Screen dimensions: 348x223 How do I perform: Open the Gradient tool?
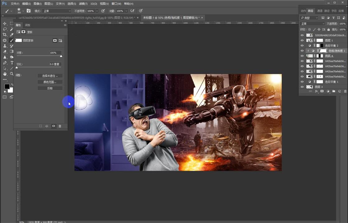11,51
